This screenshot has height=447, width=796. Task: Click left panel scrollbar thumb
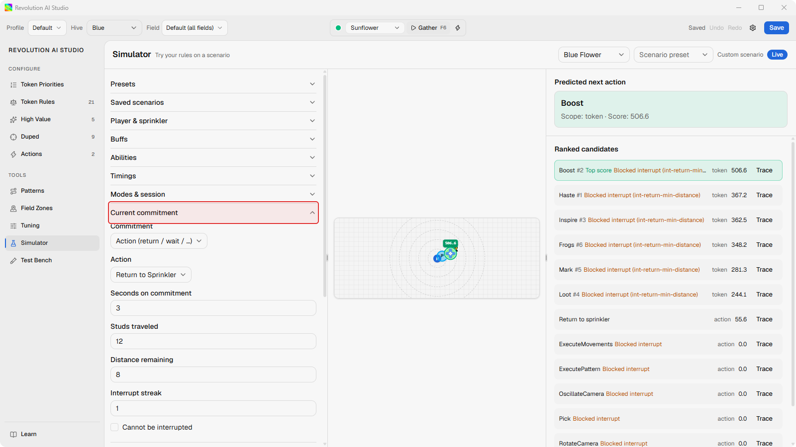[x=325, y=186]
